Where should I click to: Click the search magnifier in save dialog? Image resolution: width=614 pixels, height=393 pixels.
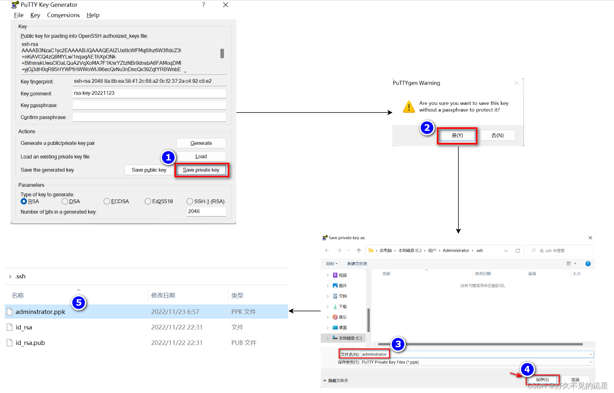[x=533, y=250]
